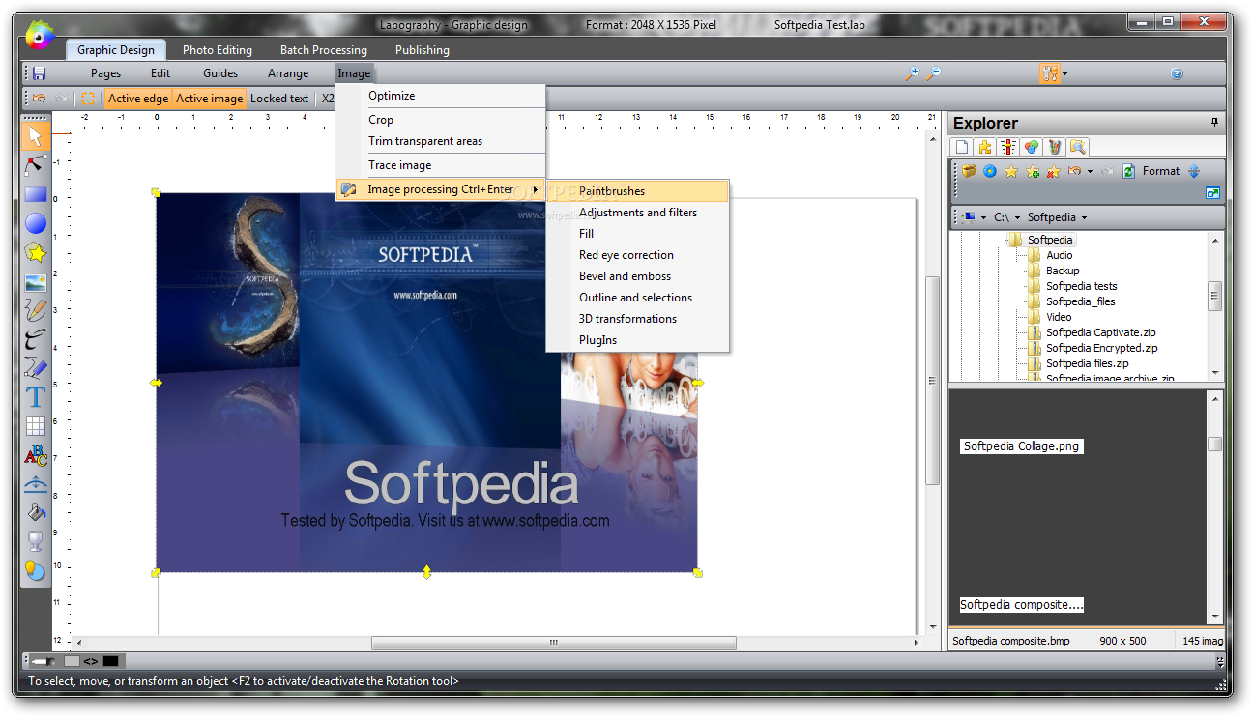Open the blue help question icon
This screenshot has width=1253, height=717.
(1177, 73)
